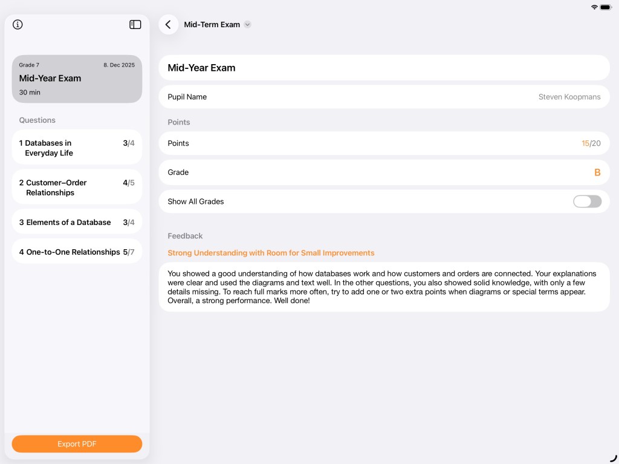619x464 pixels.
Task: Click the Pupil Name field Steven Koopmans
Action: click(x=384, y=97)
